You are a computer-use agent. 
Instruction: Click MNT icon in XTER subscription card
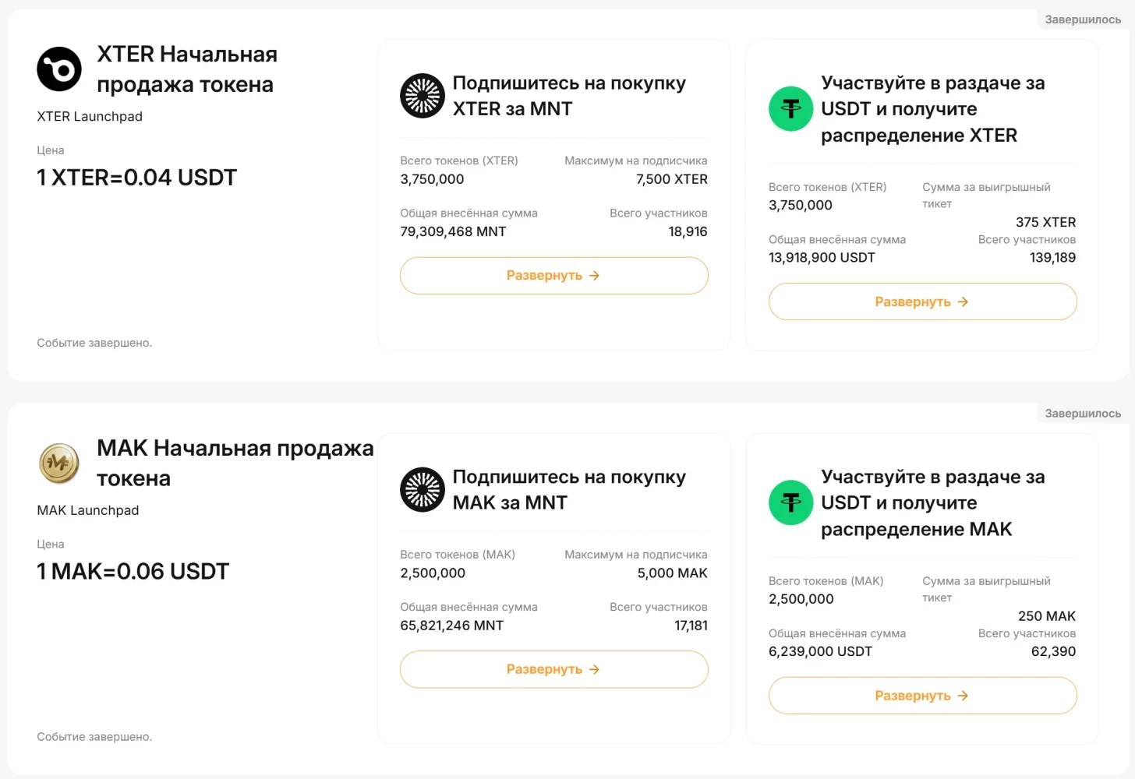(423, 96)
